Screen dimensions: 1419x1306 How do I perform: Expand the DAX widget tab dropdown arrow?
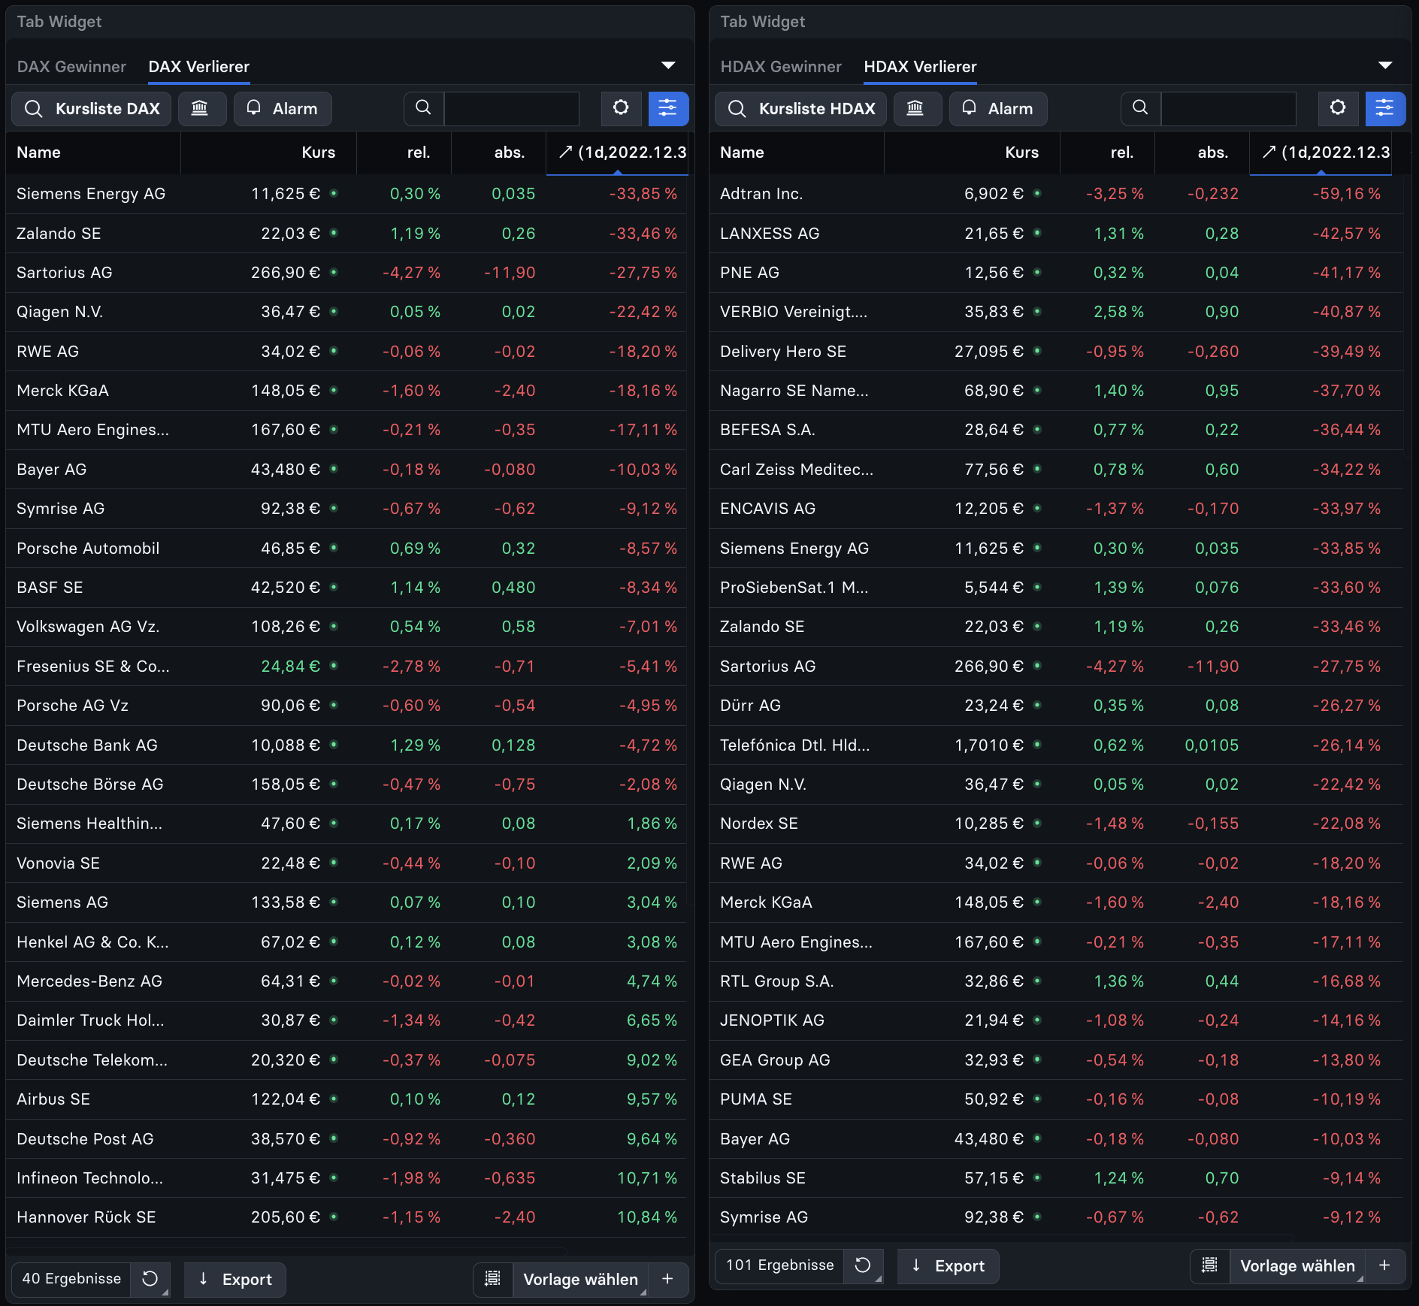[668, 65]
